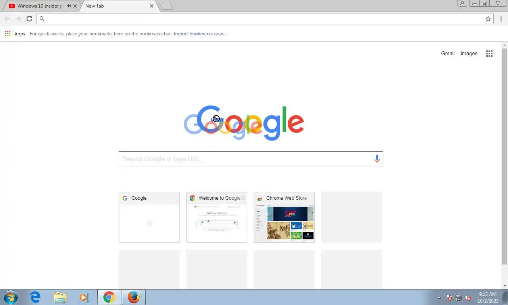Switch to Windows 10 Insider tab
Screen dimensions: 508x305
(40, 6)
